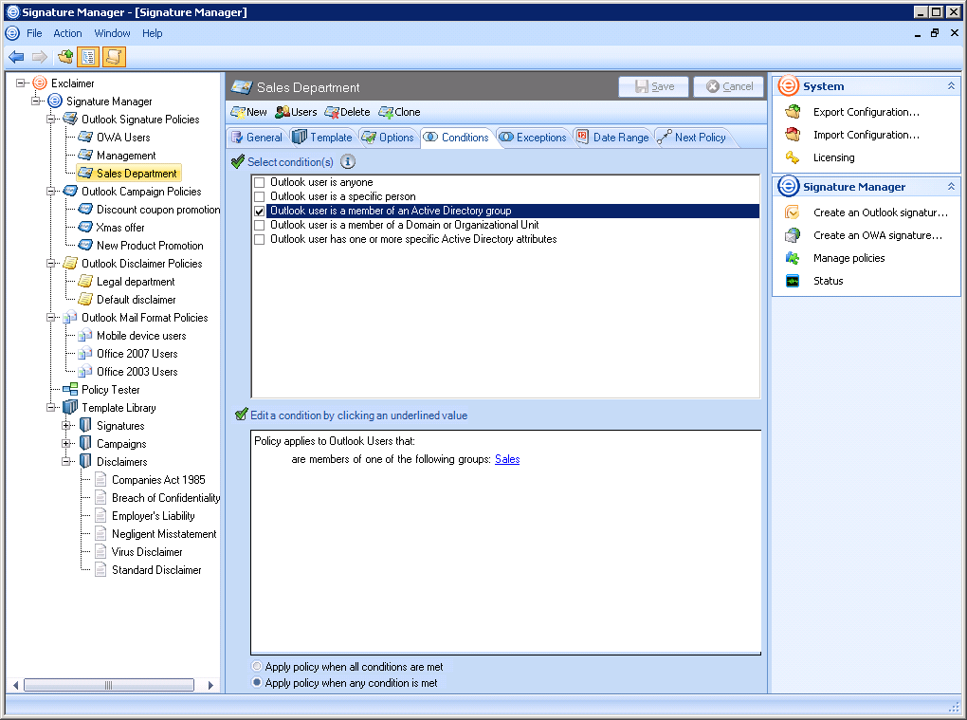Select 'Apply policy when all conditions are met'
The image size is (967, 720).
coord(257,666)
